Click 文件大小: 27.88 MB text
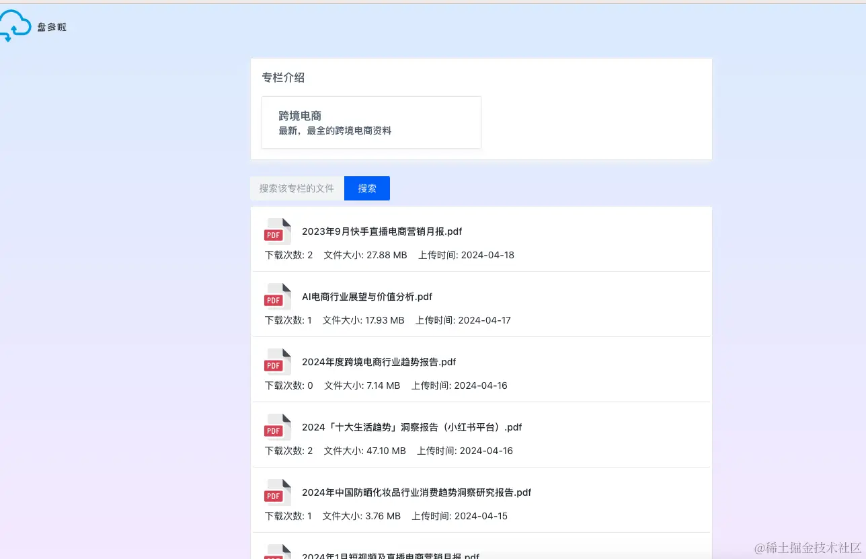The height and width of the screenshot is (559, 866). pyautogui.click(x=365, y=255)
